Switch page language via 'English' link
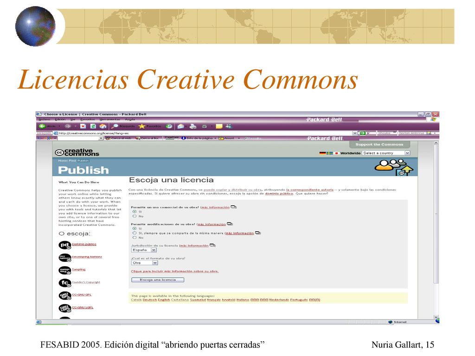 164,300
